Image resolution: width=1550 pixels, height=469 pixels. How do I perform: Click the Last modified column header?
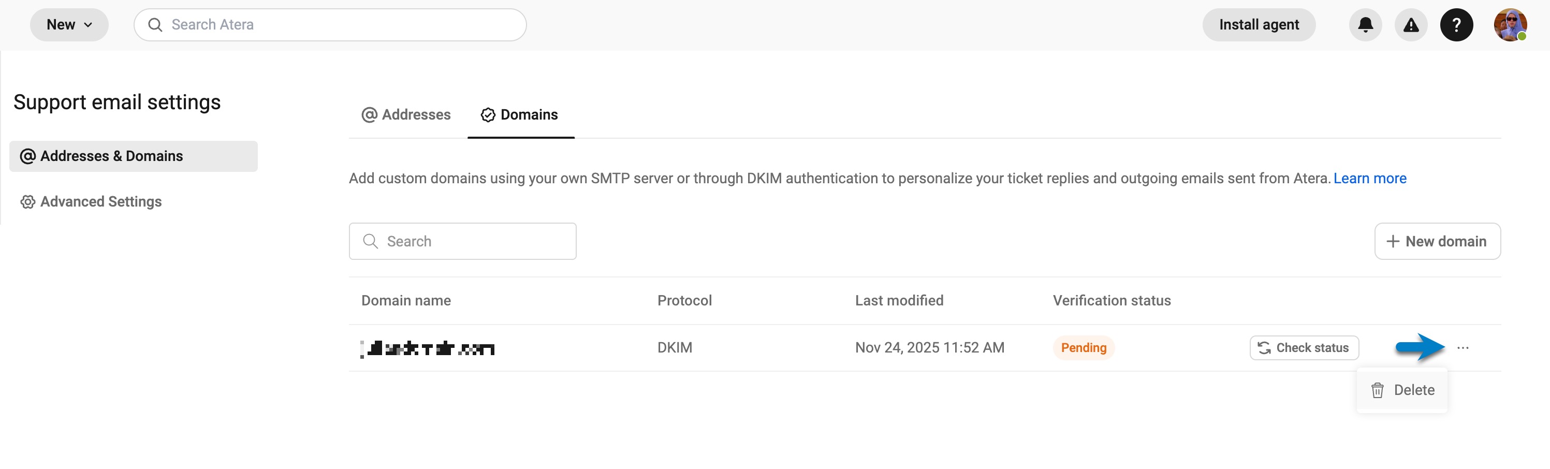click(899, 301)
